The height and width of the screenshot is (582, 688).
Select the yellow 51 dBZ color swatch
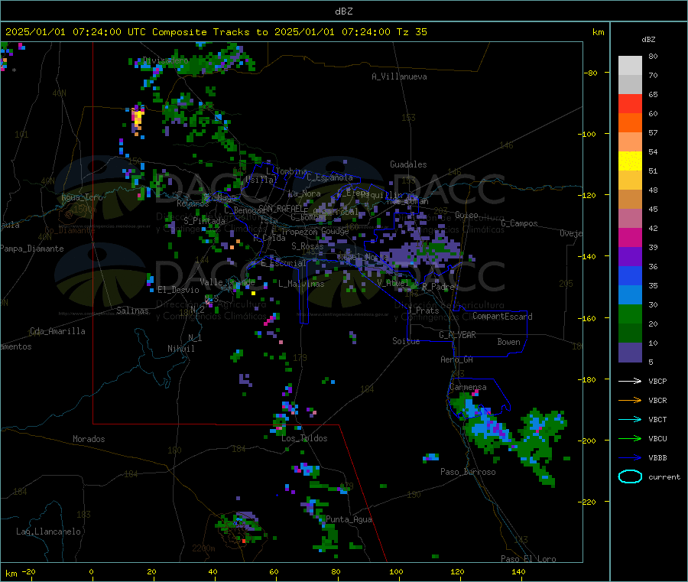[x=630, y=161]
